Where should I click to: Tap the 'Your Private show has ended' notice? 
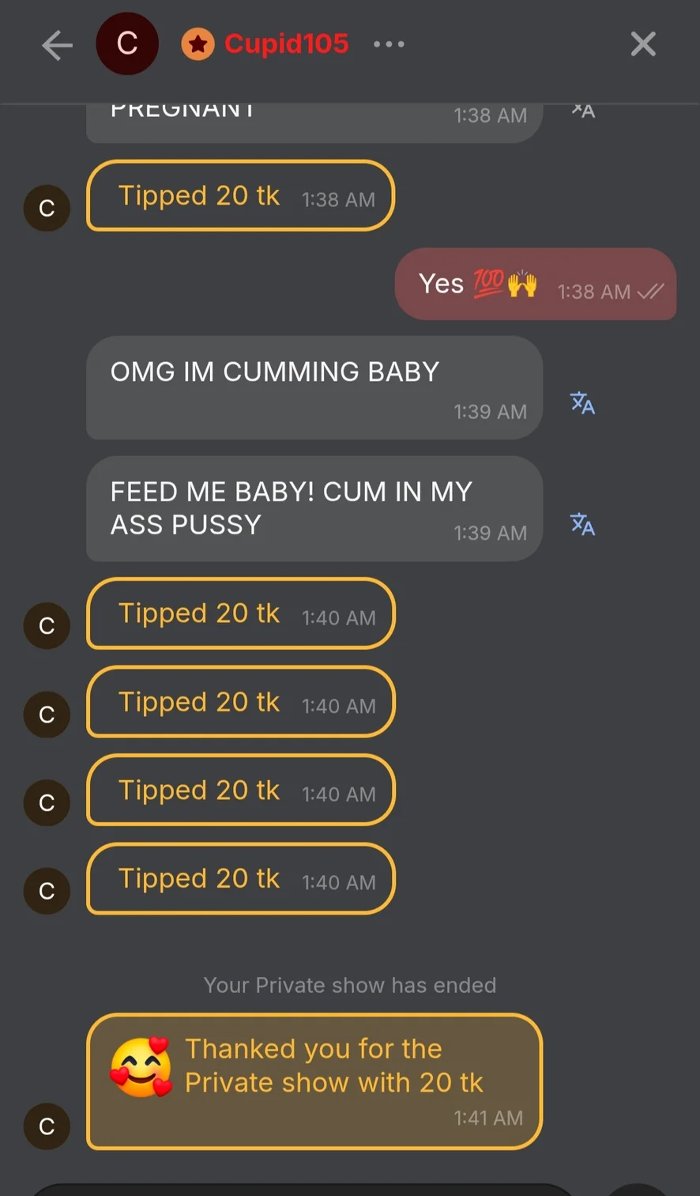tap(350, 985)
